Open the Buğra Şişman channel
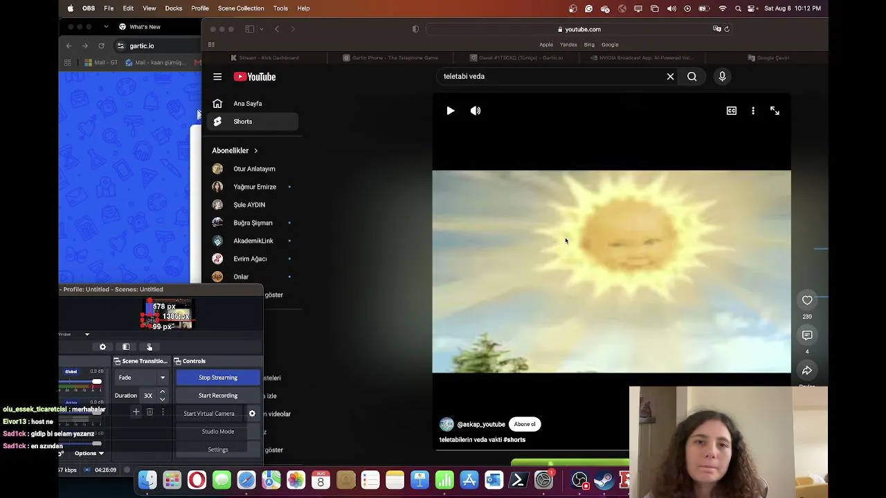The height and width of the screenshot is (498, 886). pos(253,223)
